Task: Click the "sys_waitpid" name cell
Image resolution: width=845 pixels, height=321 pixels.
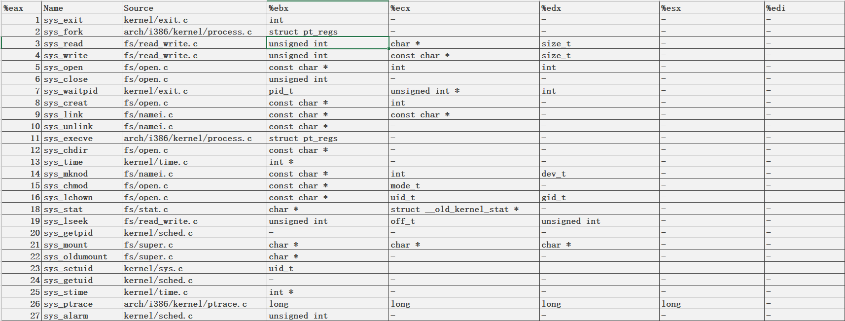Action: 81,91
